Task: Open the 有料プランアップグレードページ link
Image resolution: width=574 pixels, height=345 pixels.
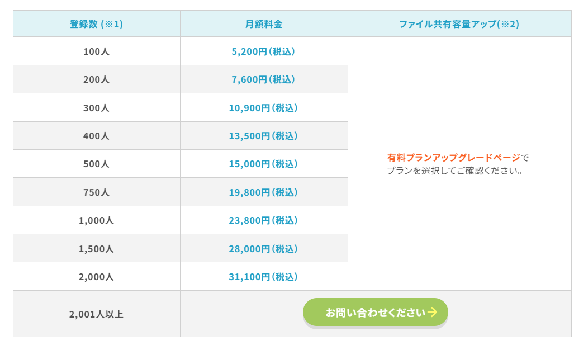Action: 453,158
